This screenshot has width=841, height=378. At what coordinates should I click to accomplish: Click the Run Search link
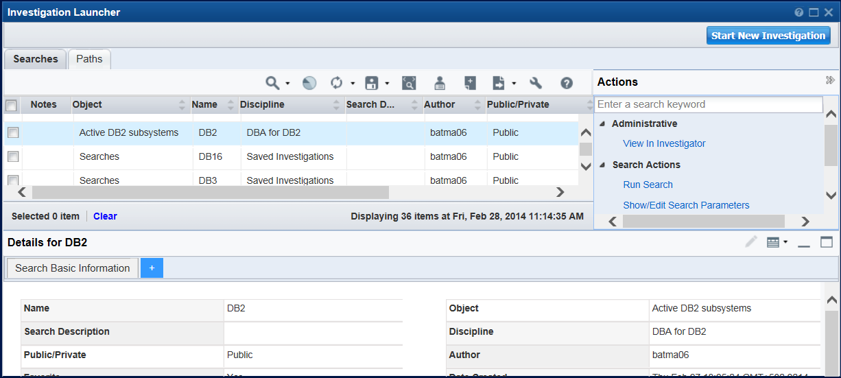(x=648, y=185)
